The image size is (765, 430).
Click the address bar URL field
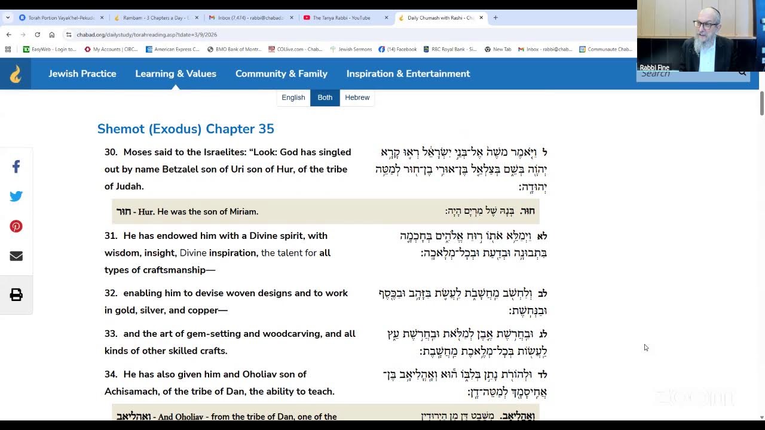pyautogui.click(x=347, y=35)
